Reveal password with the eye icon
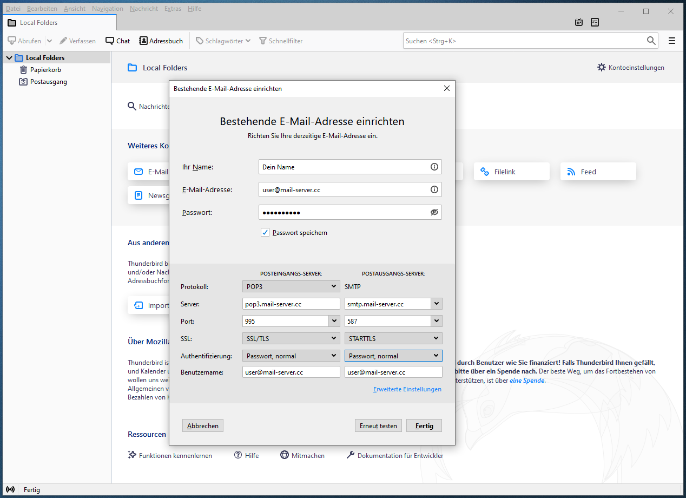Viewport: 686px width, 498px height. (434, 212)
